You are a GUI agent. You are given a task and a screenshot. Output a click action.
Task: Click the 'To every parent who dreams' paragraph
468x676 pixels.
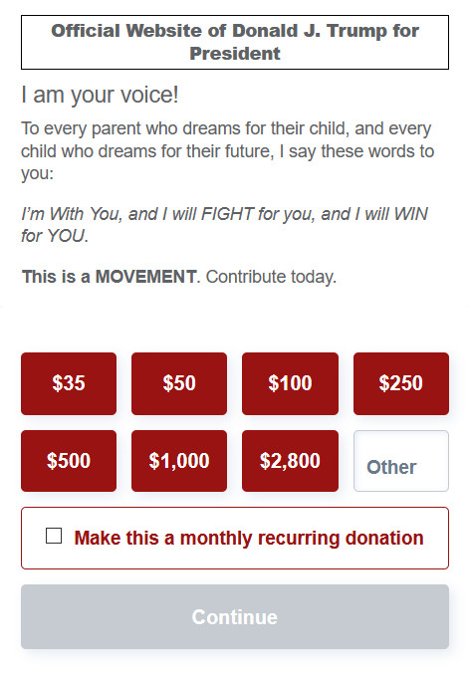coord(228,151)
